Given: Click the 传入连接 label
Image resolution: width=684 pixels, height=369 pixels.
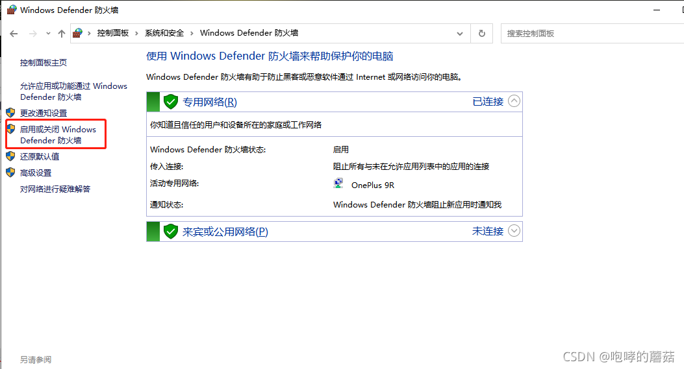Looking at the screenshot, I should click(x=167, y=167).
